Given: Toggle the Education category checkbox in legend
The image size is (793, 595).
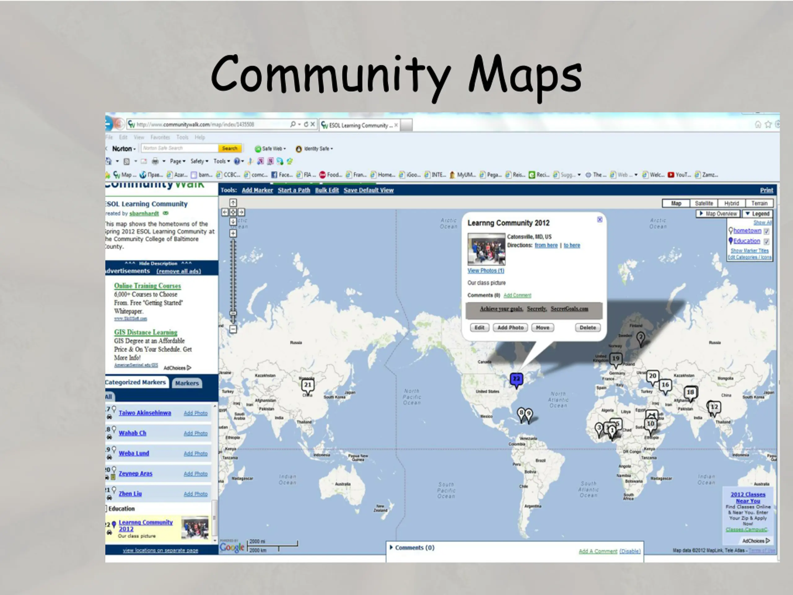Looking at the screenshot, I should click(766, 241).
